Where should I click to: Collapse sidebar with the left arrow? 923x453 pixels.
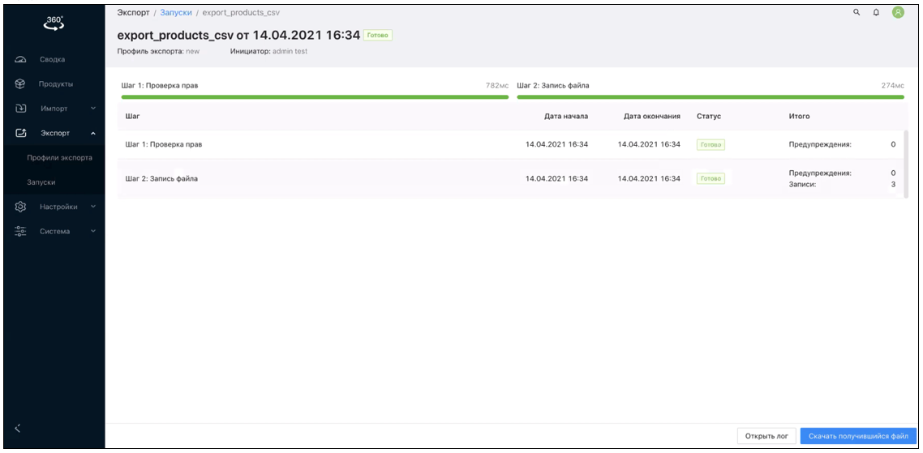18,429
